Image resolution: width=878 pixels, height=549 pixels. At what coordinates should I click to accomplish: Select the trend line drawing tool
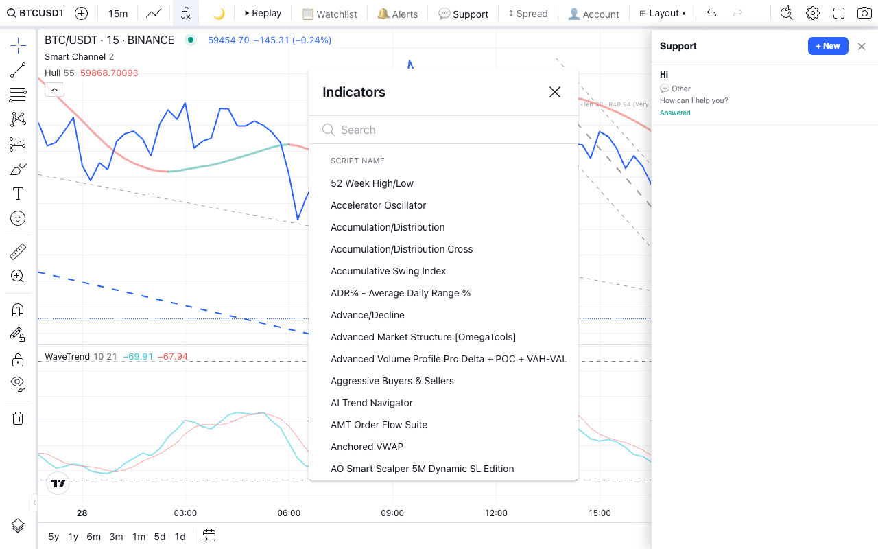click(x=18, y=70)
